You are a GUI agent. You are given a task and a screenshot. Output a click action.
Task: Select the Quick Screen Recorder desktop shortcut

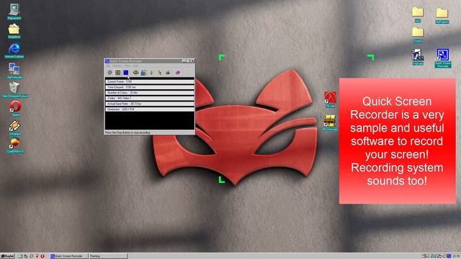(x=442, y=58)
